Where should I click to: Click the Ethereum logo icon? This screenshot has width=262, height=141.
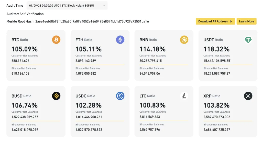click(120, 40)
